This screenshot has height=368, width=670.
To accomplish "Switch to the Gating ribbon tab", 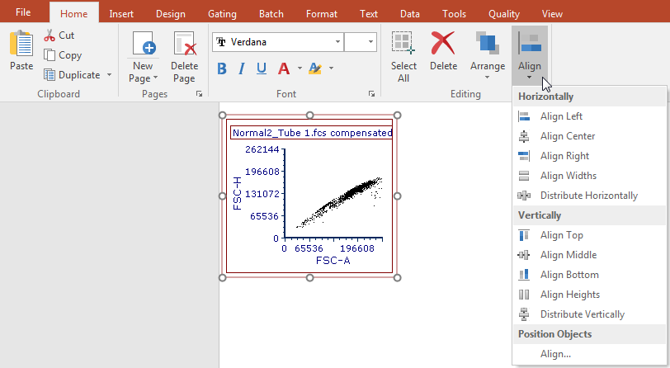I will 221,13.
